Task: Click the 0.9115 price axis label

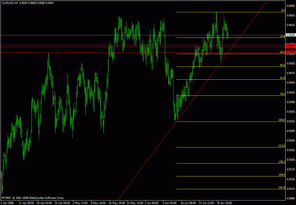Action: point(291,189)
